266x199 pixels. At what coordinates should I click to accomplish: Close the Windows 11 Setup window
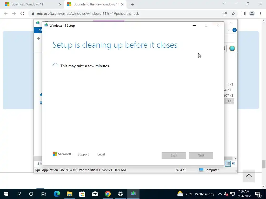tap(218, 25)
